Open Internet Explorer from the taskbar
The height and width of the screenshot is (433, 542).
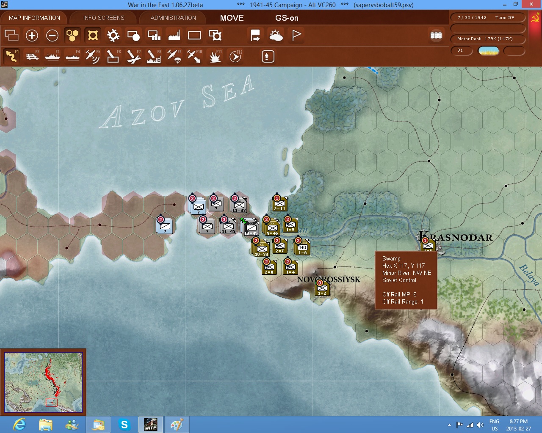(x=19, y=424)
